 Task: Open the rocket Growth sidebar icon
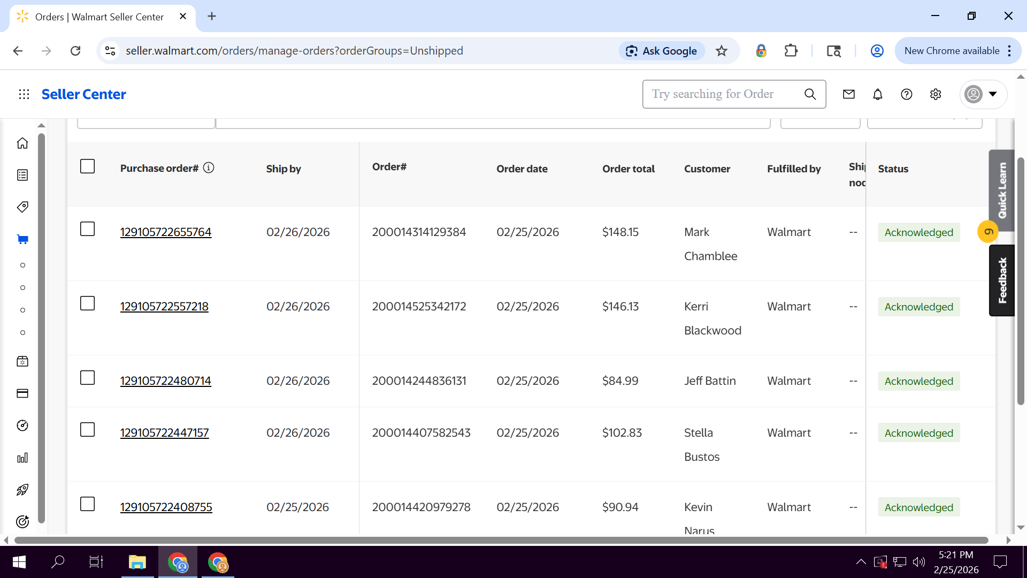[x=22, y=490]
